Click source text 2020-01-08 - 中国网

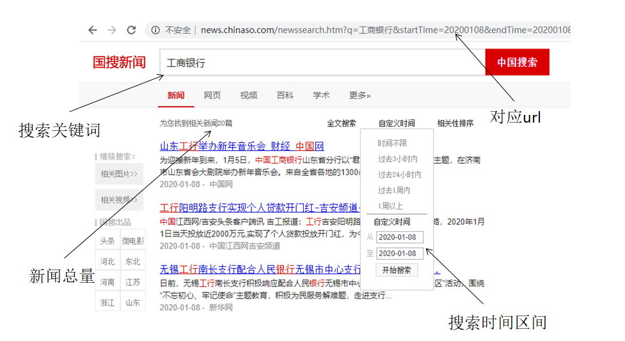196,184
